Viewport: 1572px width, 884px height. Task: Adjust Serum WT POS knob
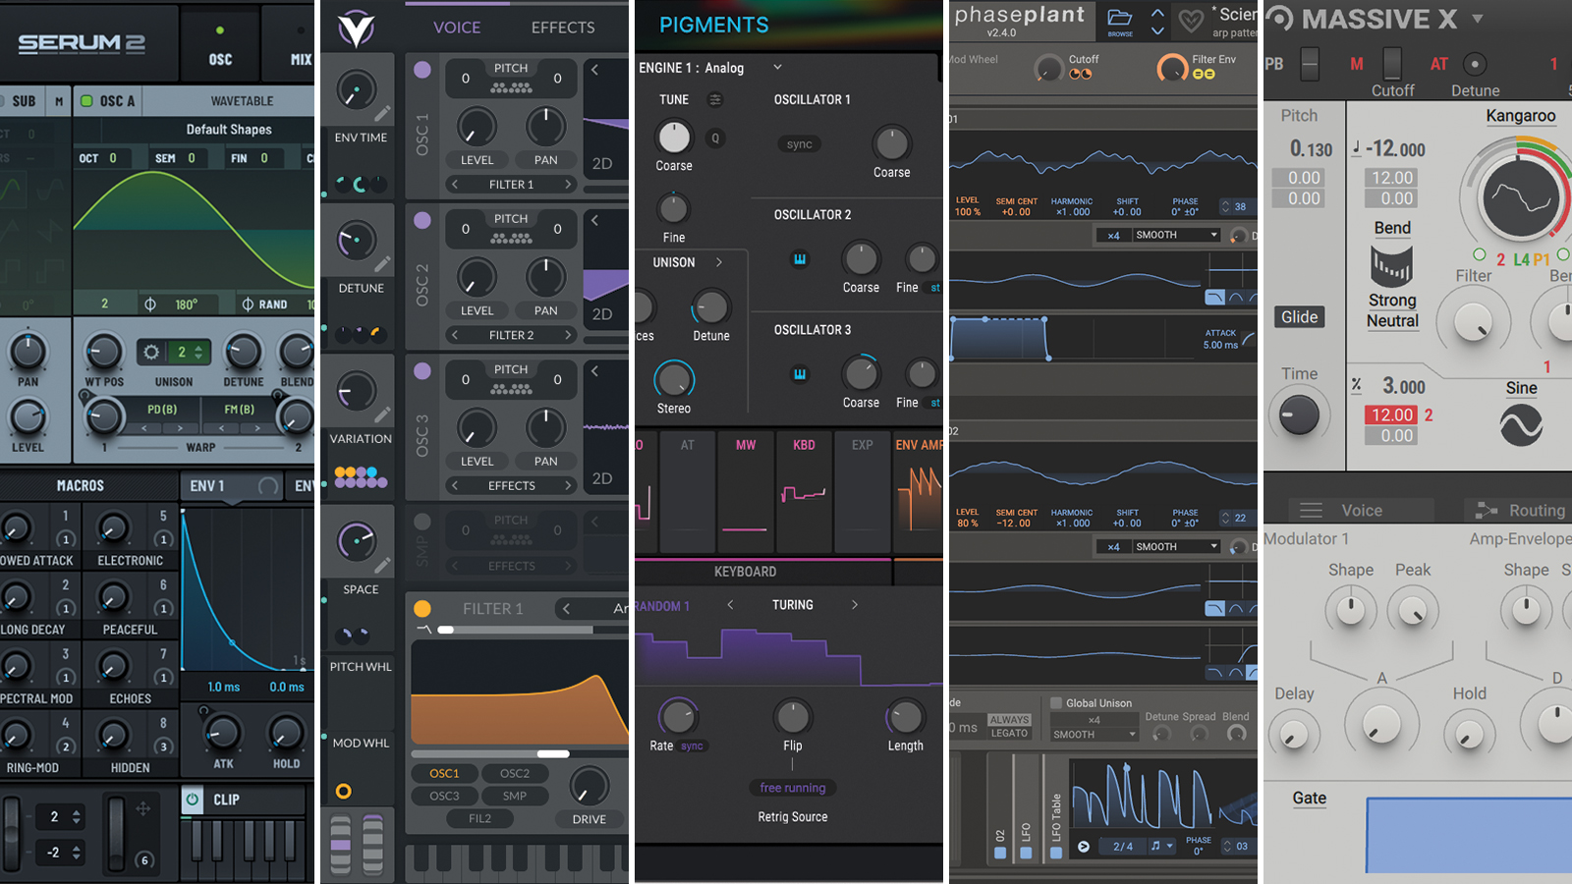(103, 352)
